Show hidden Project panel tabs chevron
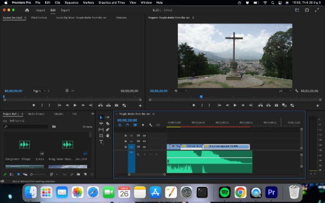This screenshot has width=325, height=203. click(93, 114)
